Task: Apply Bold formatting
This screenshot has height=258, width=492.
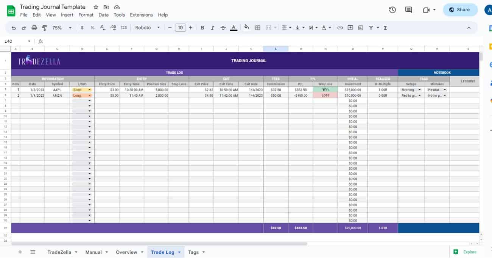Action: coord(202,28)
